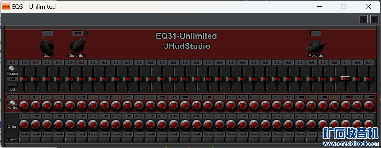The height and width of the screenshot is (148, 381).
Task: Click the EQ31-Unlimited title bar app icon
Action: point(6,6)
